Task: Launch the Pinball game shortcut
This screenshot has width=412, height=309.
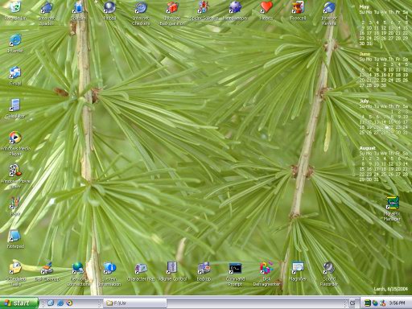Action: (109, 10)
